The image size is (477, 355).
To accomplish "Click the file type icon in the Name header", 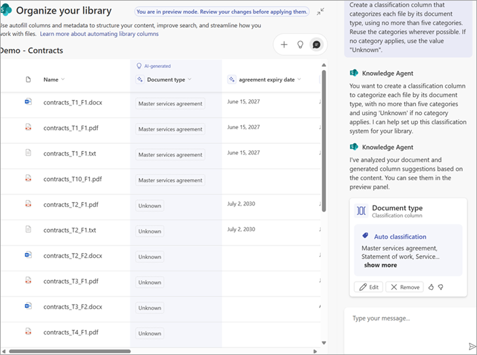I will click(29, 80).
